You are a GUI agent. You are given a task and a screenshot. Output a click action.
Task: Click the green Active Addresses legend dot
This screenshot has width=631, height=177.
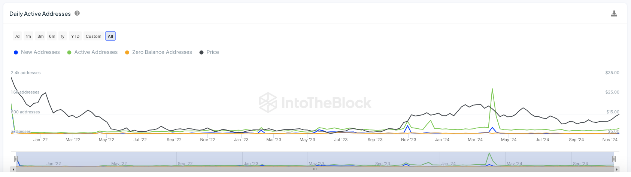pyautogui.click(x=69, y=52)
